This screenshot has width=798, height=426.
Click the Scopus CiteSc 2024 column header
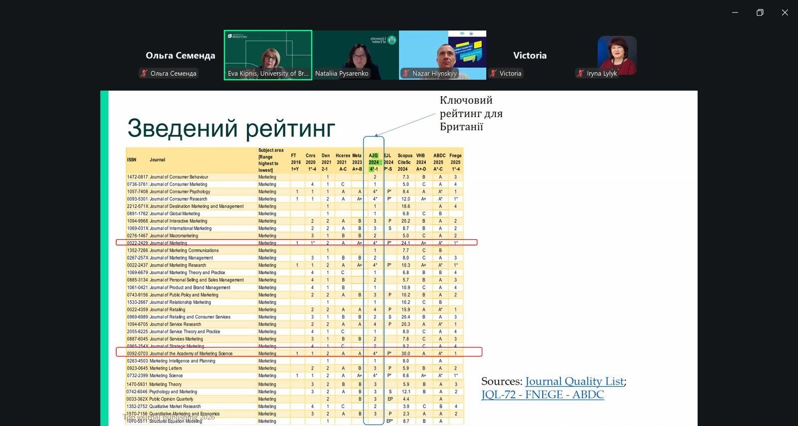[x=404, y=162]
